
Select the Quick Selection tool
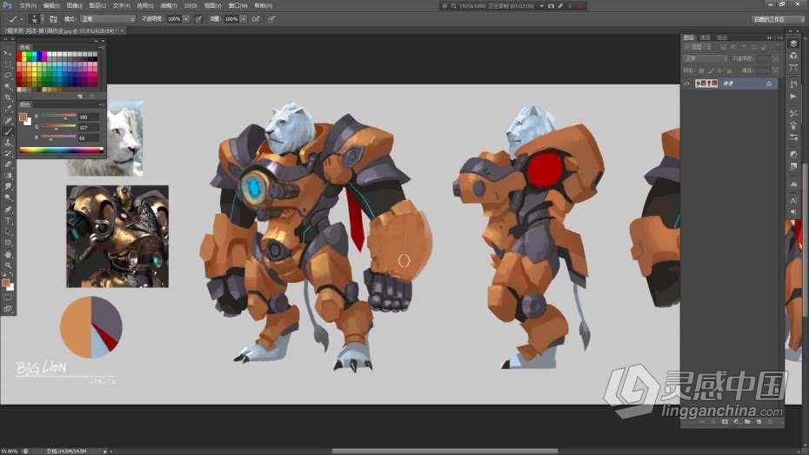(x=7, y=86)
